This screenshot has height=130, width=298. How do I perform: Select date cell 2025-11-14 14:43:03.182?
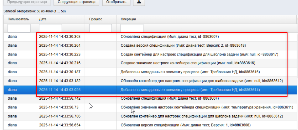60,81
